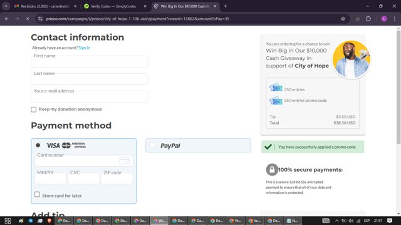Click the touch keyboard tray icon
Screen dimensions: 401x225
[326, 221]
